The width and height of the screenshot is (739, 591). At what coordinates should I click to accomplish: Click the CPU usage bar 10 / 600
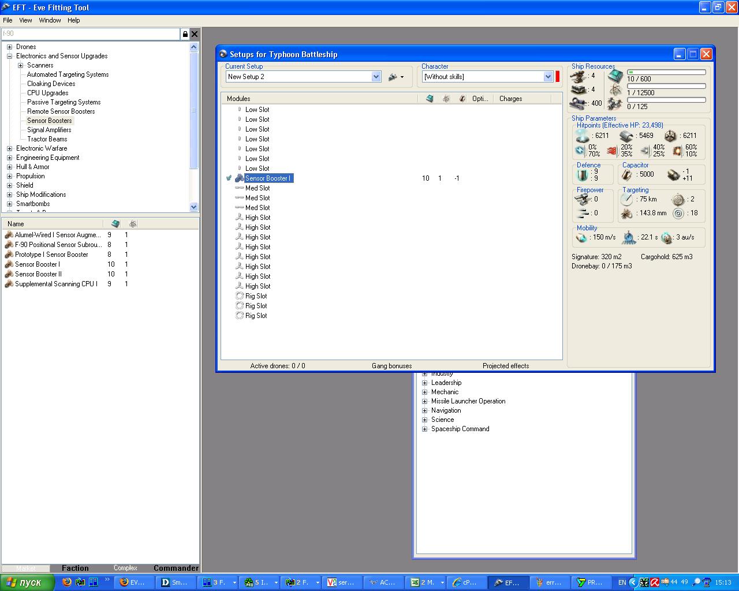[666, 73]
